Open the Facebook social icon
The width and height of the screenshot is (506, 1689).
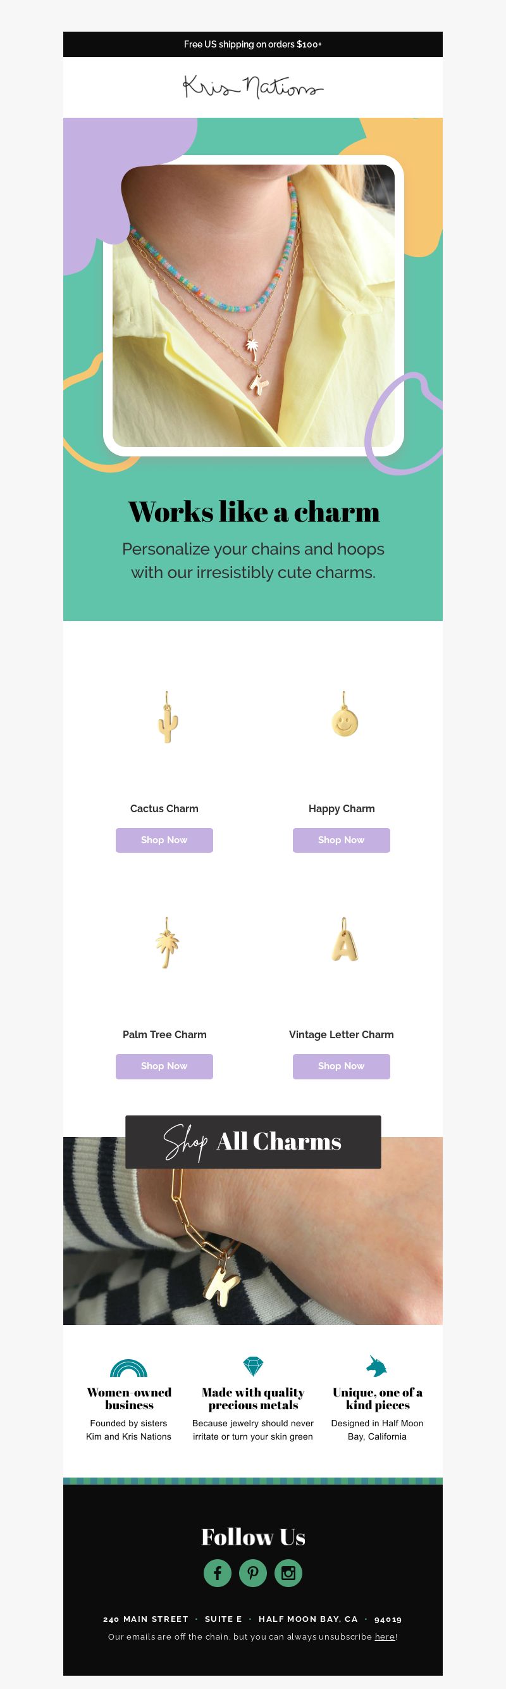218,1573
